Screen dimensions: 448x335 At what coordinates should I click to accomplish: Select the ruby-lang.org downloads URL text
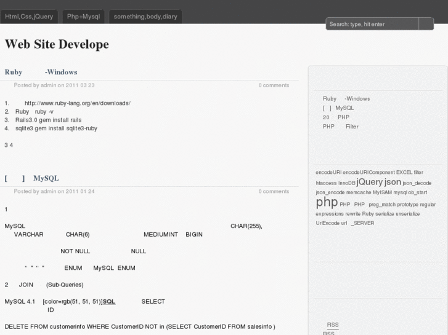(78, 103)
